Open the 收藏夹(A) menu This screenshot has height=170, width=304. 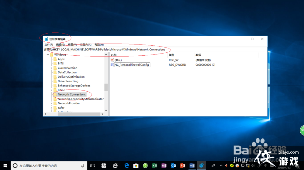[85, 44]
